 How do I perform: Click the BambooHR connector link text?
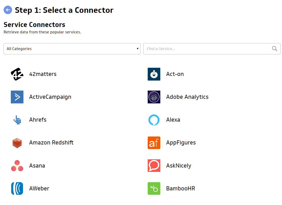pos(180,188)
